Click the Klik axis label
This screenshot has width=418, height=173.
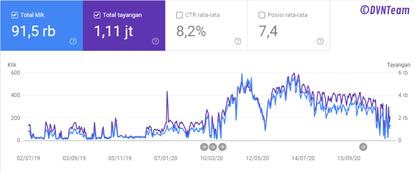[12, 65]
